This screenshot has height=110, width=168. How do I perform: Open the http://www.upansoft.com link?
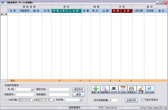point(154,108)
